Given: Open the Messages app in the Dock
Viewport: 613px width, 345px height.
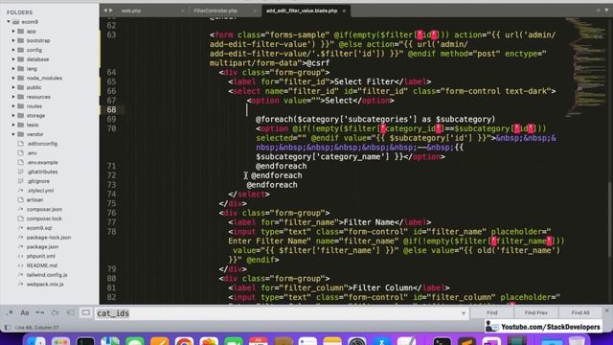Looking at the screenshot, I should click(135, 341).
